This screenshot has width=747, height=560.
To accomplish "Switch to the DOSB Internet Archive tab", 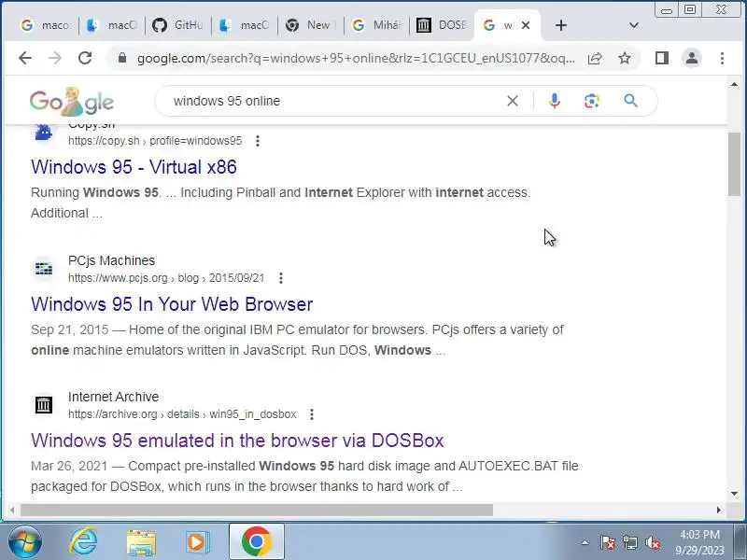I will [x=442, y=25].
